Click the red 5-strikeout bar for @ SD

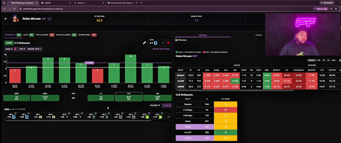pos(15,76)
